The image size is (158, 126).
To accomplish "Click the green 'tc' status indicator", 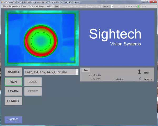I will [x=139, y=6].
